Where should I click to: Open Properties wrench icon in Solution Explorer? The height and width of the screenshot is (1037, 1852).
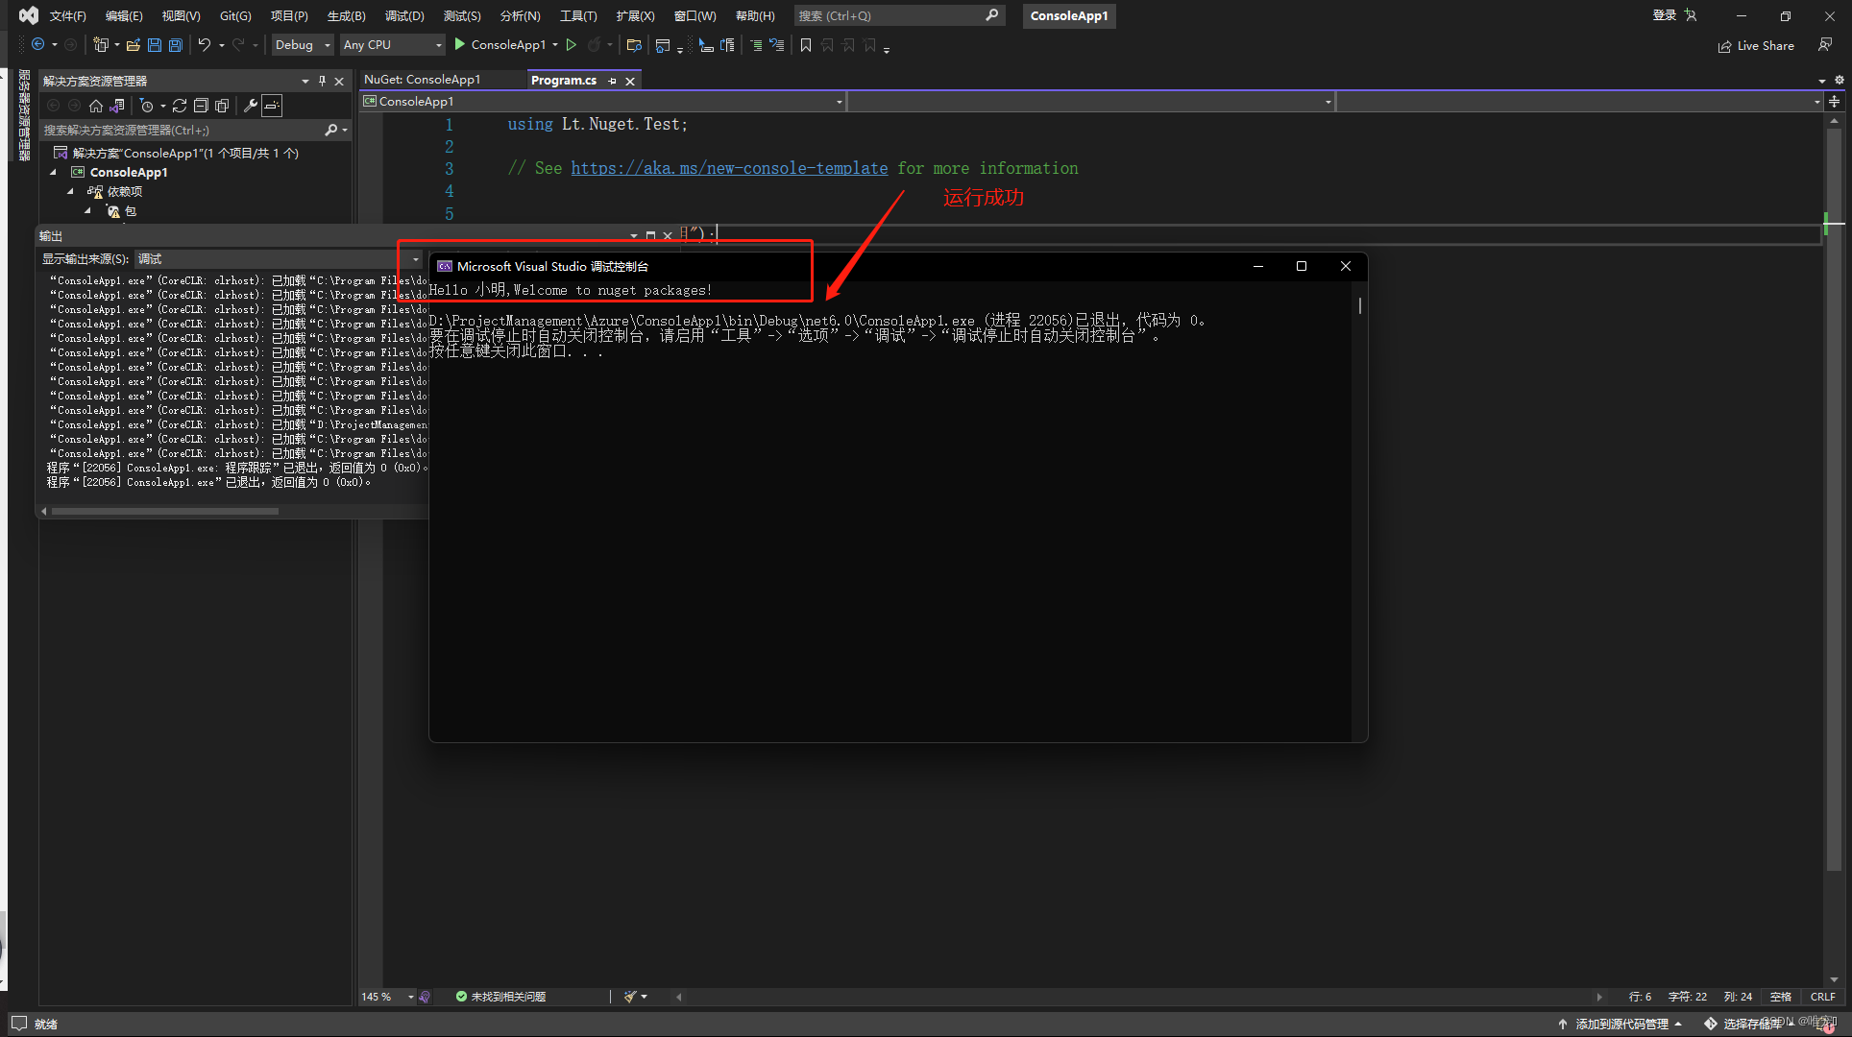251,106
